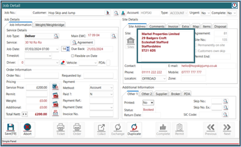Search Main EWC code with magnifier

tap(114, 36)
